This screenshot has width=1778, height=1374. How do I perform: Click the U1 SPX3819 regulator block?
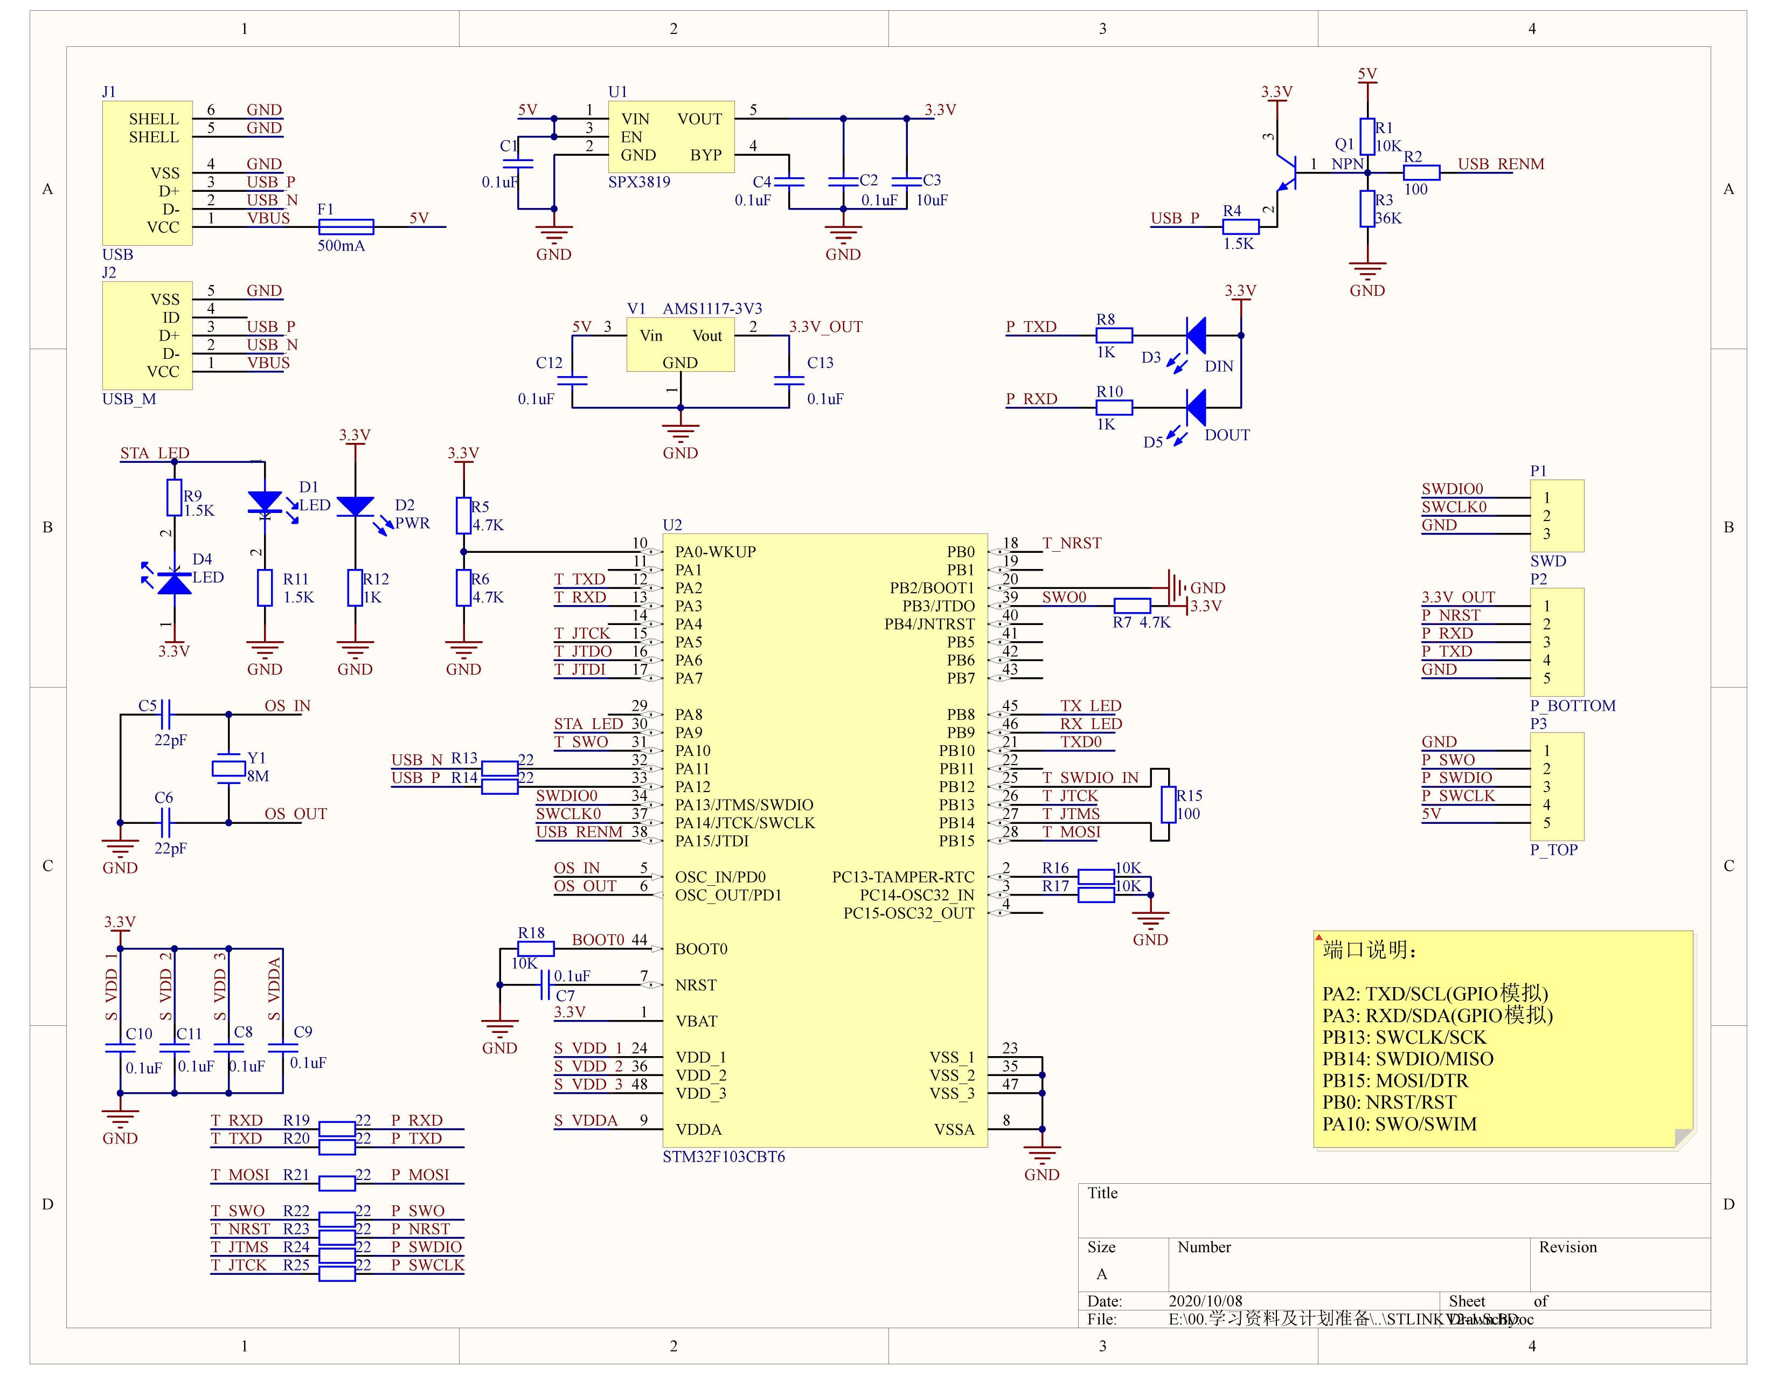[x=672, y=137]
